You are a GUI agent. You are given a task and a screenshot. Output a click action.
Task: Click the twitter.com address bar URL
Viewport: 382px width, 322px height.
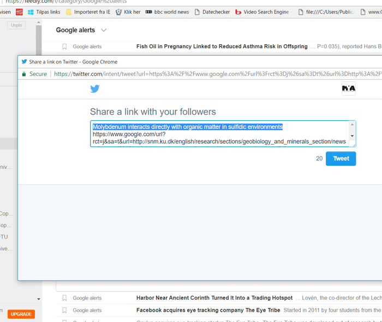(218, 74)
